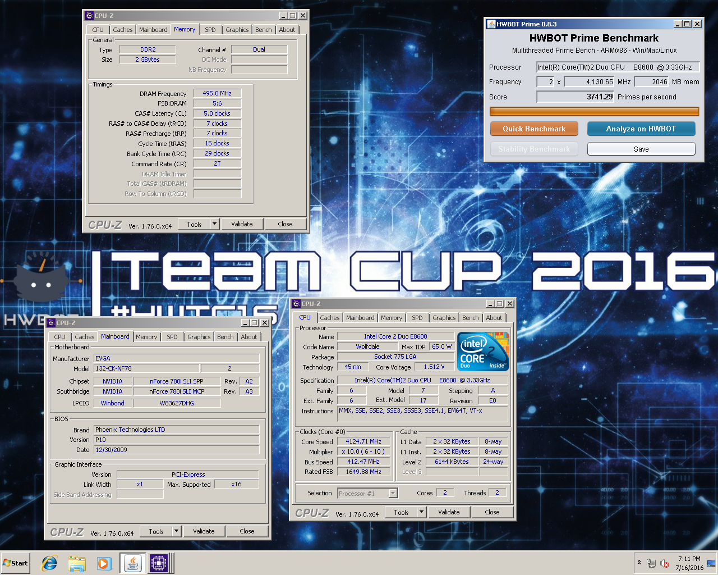
Task: Click the orange HWBOT Prime progress bar
Action: 595,112
